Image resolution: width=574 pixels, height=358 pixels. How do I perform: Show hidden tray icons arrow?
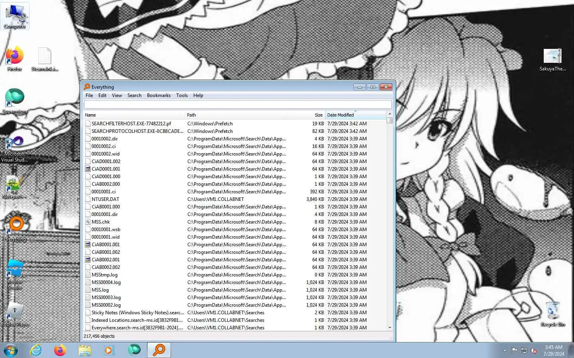505,350
